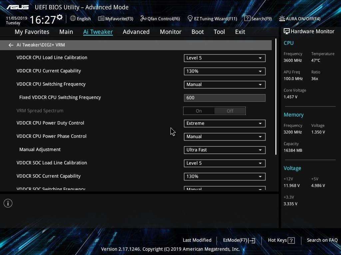This screenshot has height=255, width=341.
Task: Open MyFavorite(F3) menu
Action: click(116, 19)
